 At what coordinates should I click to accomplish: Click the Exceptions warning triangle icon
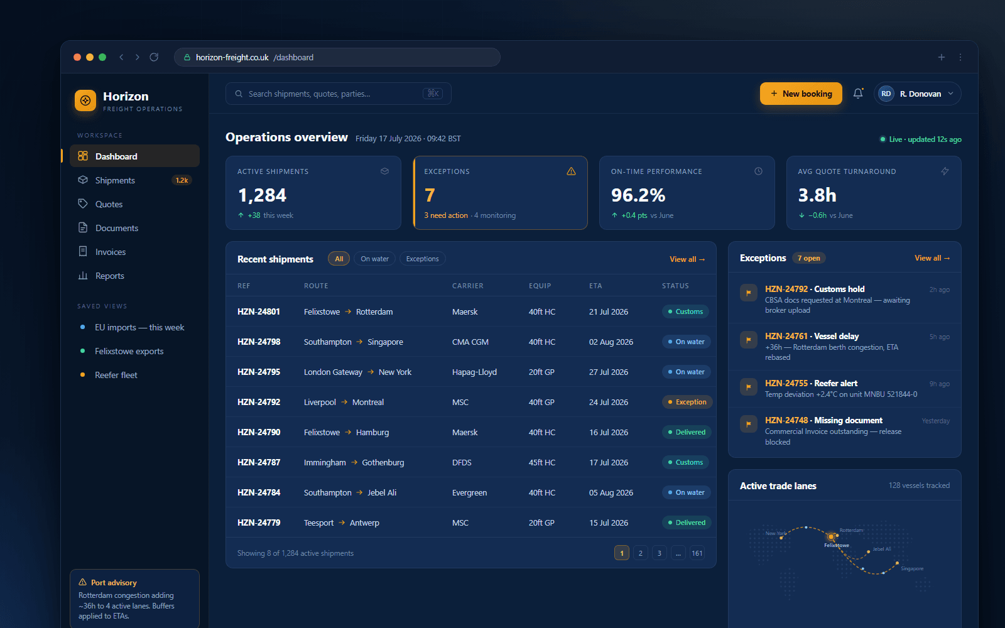(x=571, y=171)
